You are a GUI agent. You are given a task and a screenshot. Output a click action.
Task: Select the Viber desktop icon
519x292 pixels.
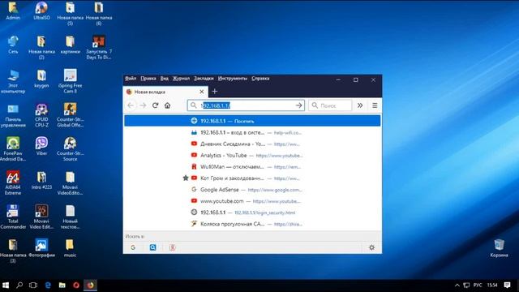tap(41, 146)
